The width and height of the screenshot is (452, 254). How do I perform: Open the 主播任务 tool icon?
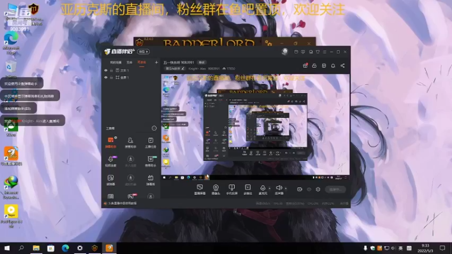pos(150,142)
